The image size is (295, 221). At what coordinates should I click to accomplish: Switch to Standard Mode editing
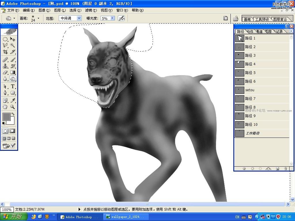coord(5,131)
